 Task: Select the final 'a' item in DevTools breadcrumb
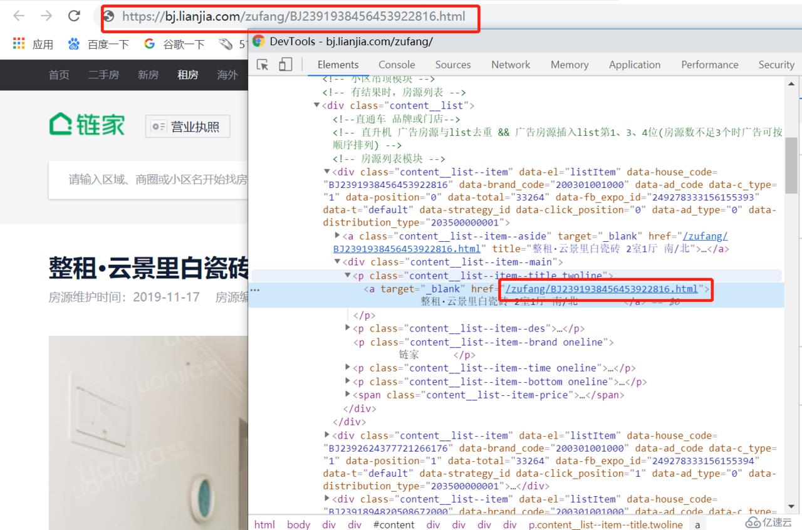(x=697, y=524)
